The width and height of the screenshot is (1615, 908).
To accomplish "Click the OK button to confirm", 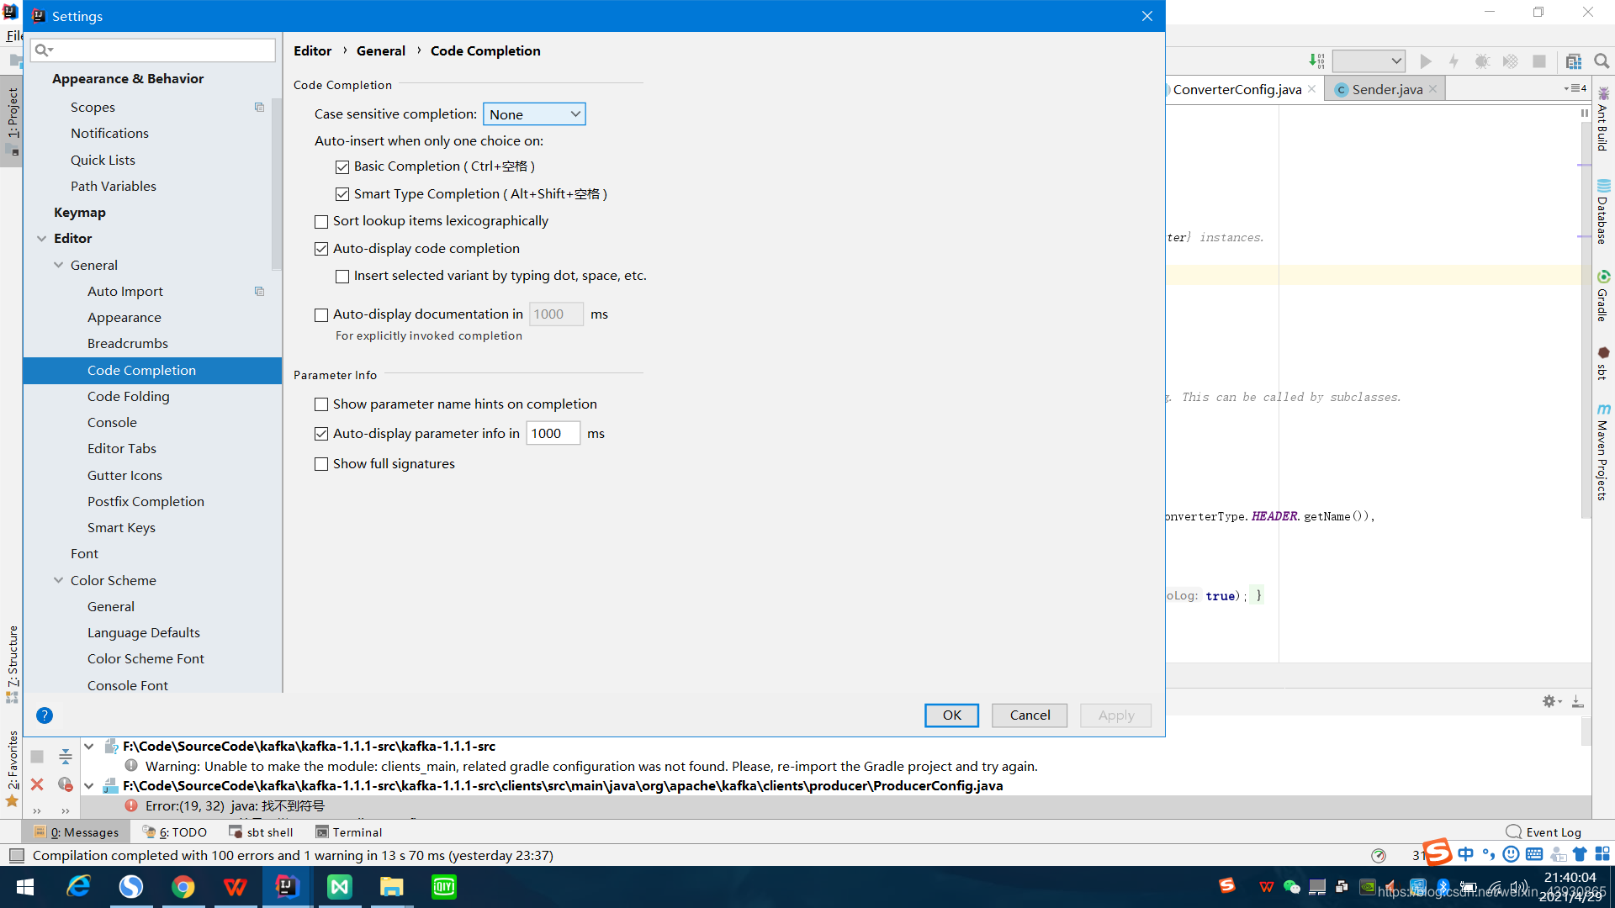I will click(950, 714).
